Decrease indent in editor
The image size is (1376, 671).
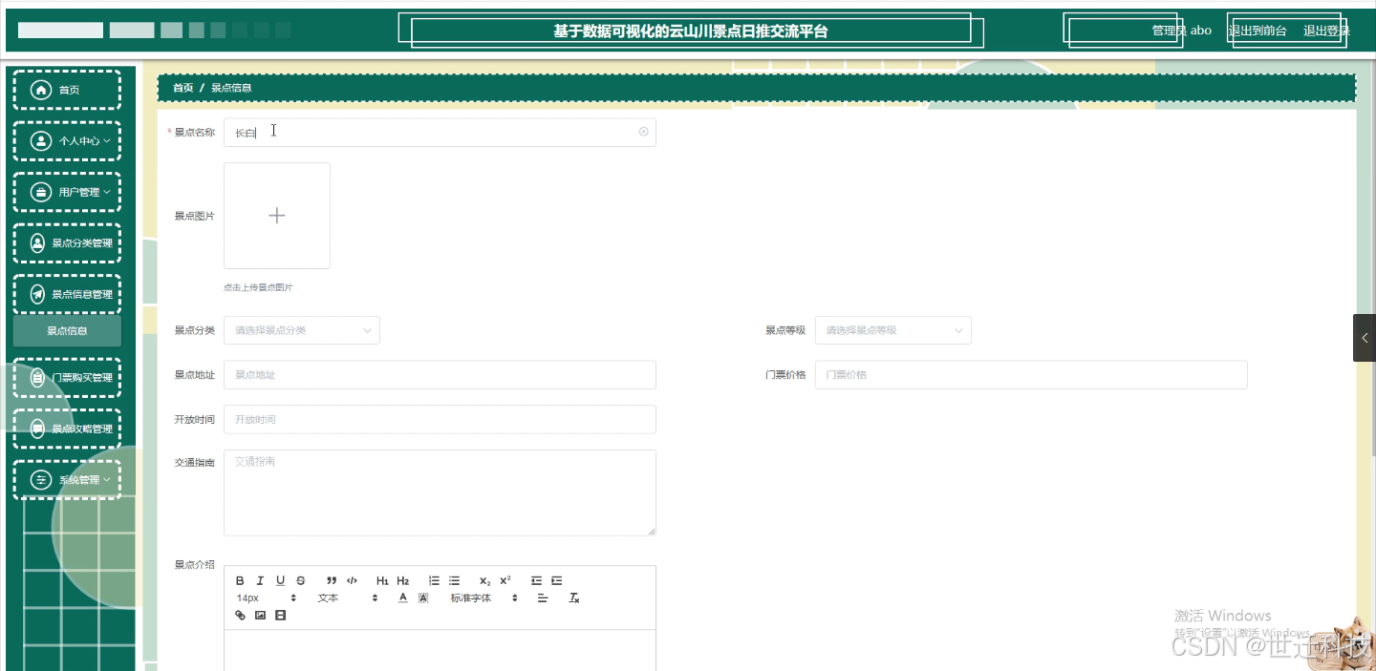pos(536,580)
